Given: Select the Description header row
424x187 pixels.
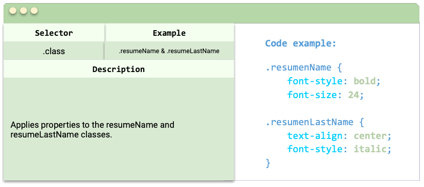Looking at the screenshot, I should pos(119,69).
